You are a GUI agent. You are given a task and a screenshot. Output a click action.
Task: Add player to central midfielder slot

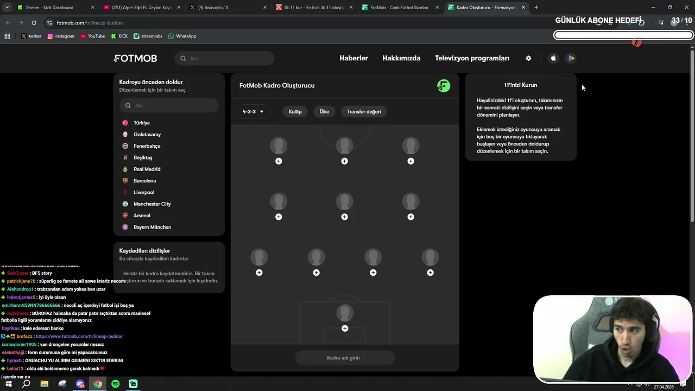344,217
